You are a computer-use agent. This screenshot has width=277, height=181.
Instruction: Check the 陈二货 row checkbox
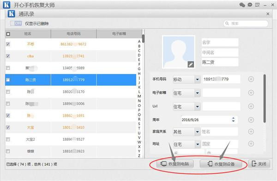[8, 80]
